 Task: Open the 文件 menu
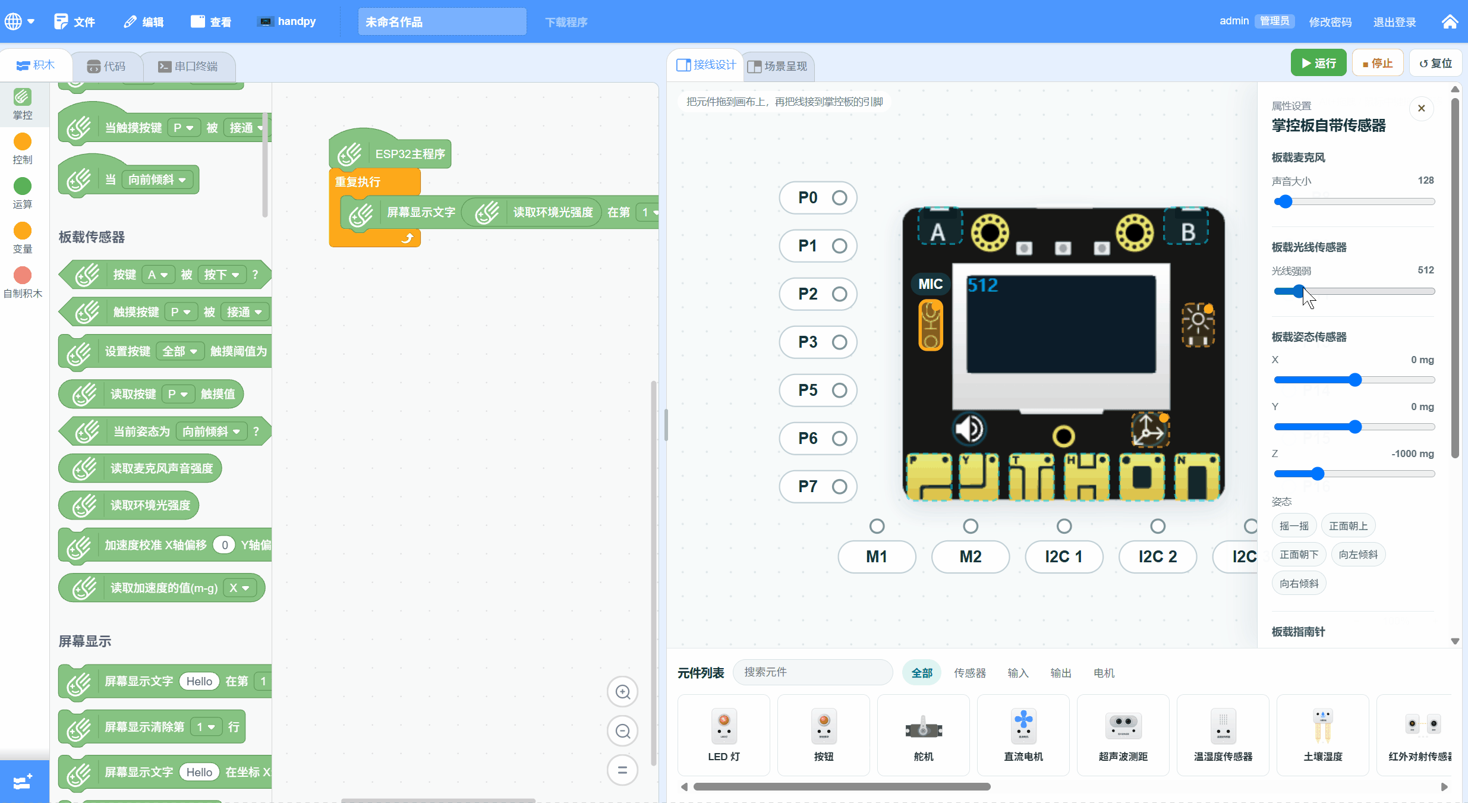pyautogui.click(x=74, y=22)
